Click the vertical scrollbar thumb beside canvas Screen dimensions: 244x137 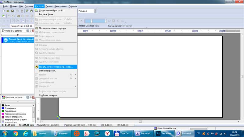click(x=242, y=76)
